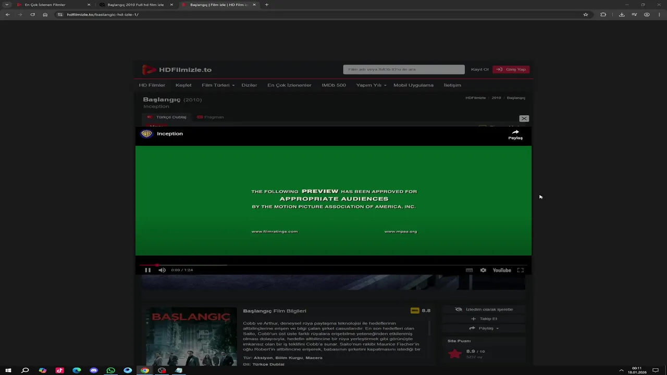Screen dimensions: 667x375
Task: Mute the trailer using the speaker icon
Action: point(162,270)
